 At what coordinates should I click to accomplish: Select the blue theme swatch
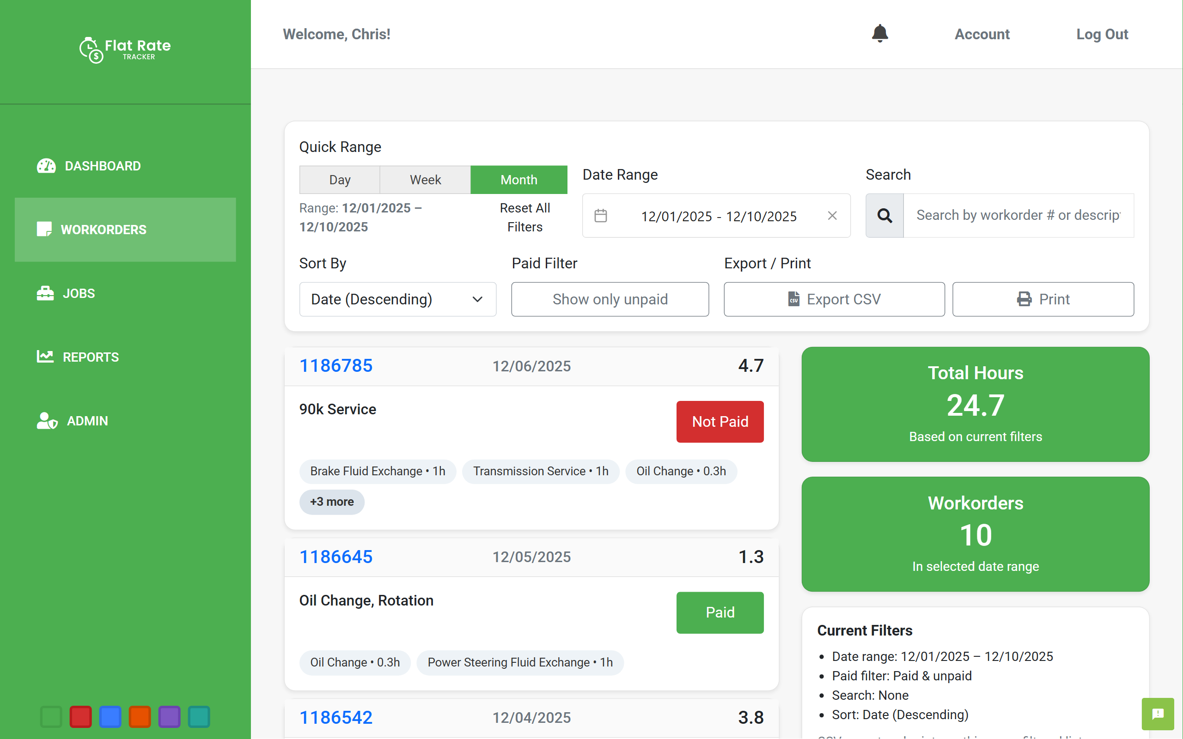click(x=110, y=716)
